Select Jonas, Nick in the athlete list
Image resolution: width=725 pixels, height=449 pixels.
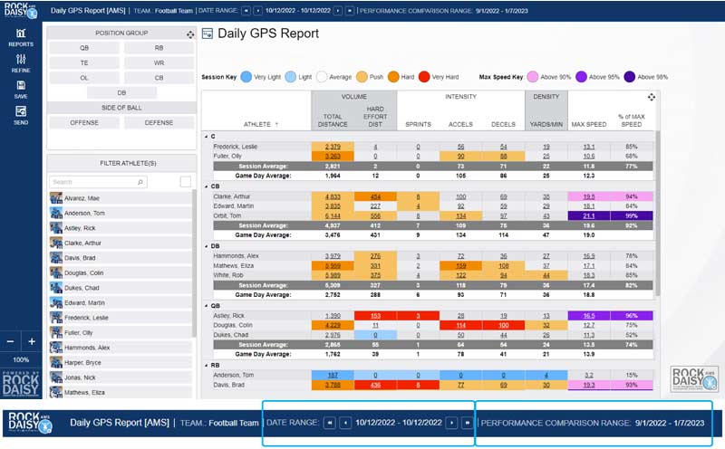pyautogui.click(x=121, y=377)
